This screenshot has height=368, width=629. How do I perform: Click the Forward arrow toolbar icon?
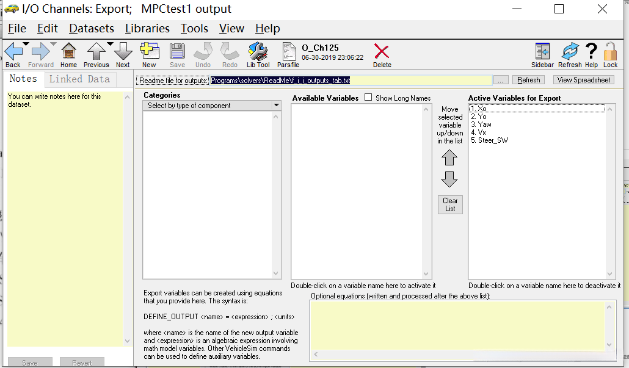[x=40, y=52]
